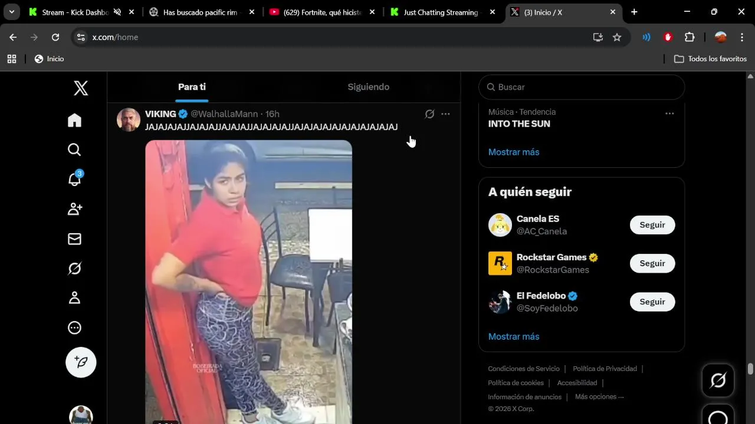Switch to Just Chatting Streaming tab

(x=441, y=12)
